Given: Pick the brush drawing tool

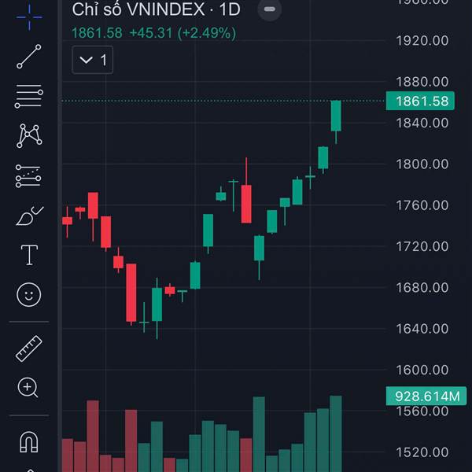Looking at the screenshot, I should [29, 216].
